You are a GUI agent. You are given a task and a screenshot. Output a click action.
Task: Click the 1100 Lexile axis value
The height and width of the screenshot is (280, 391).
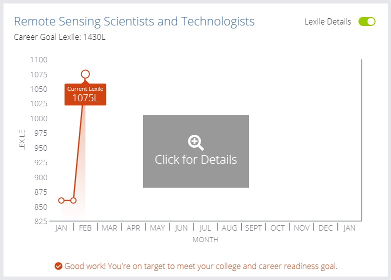38,60
